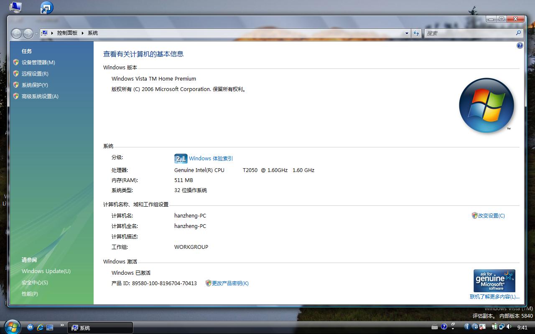Click the 系统 taskbar button
This screenshot has width=535, height=334.
tap(101, 328)
